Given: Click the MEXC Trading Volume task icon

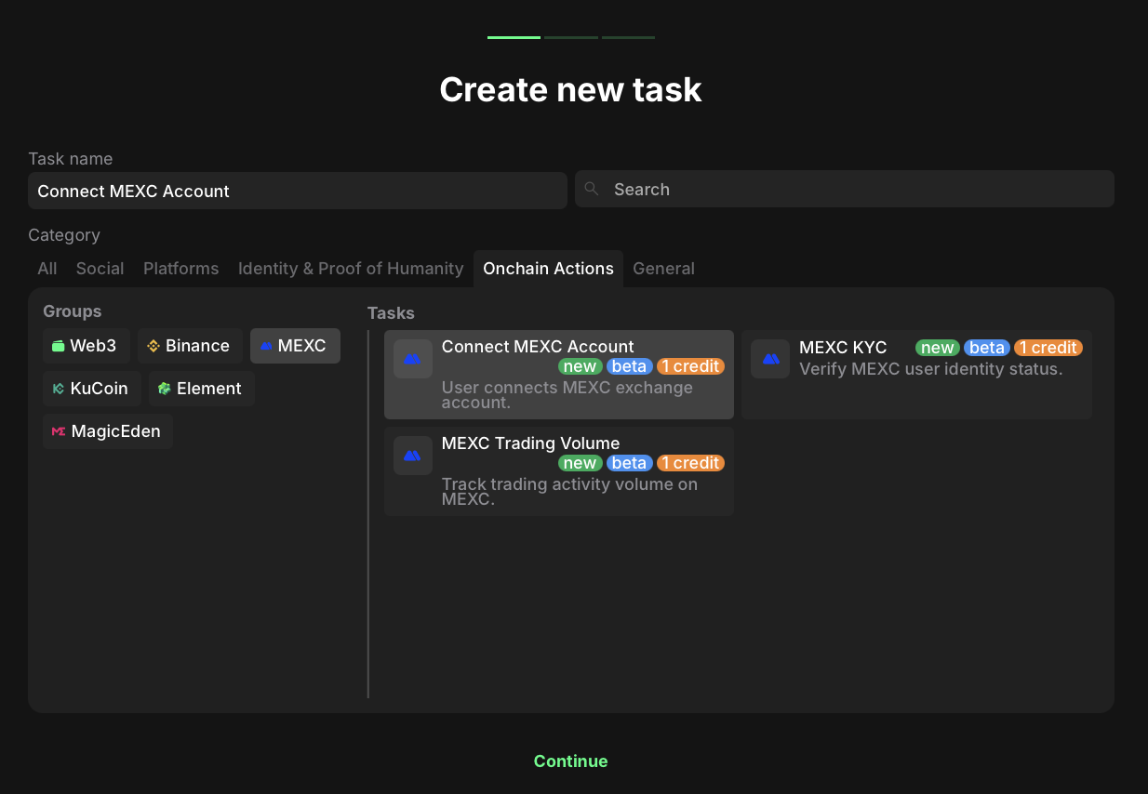Looking at the screenshot, I should click(412, 456).
